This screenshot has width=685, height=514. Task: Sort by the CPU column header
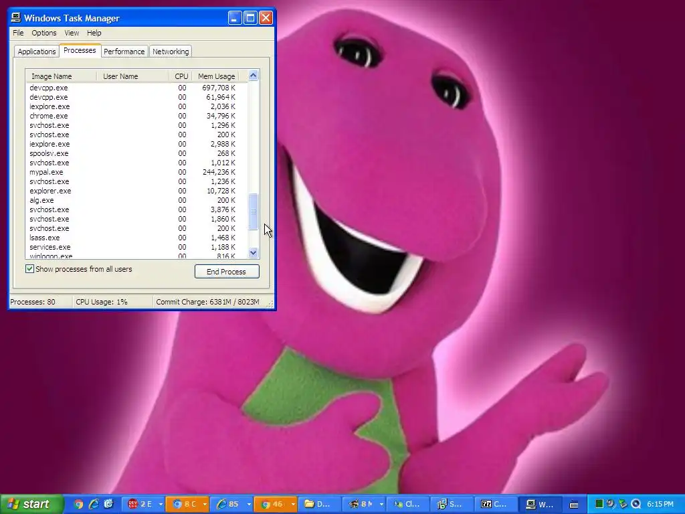click(x=181, y=76)
